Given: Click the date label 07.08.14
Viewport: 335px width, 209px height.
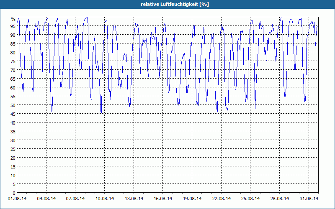Looking at the screenshot, I should (x=75, y=199).
